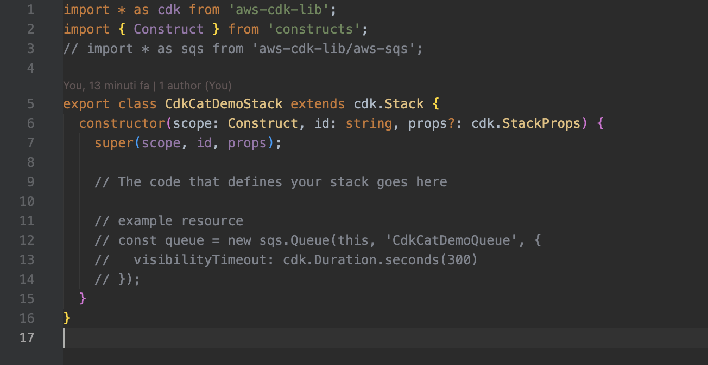This screenshot has width=708, height=365.
Task: Click line number 1 in the gutter
Action: point(30,10)
